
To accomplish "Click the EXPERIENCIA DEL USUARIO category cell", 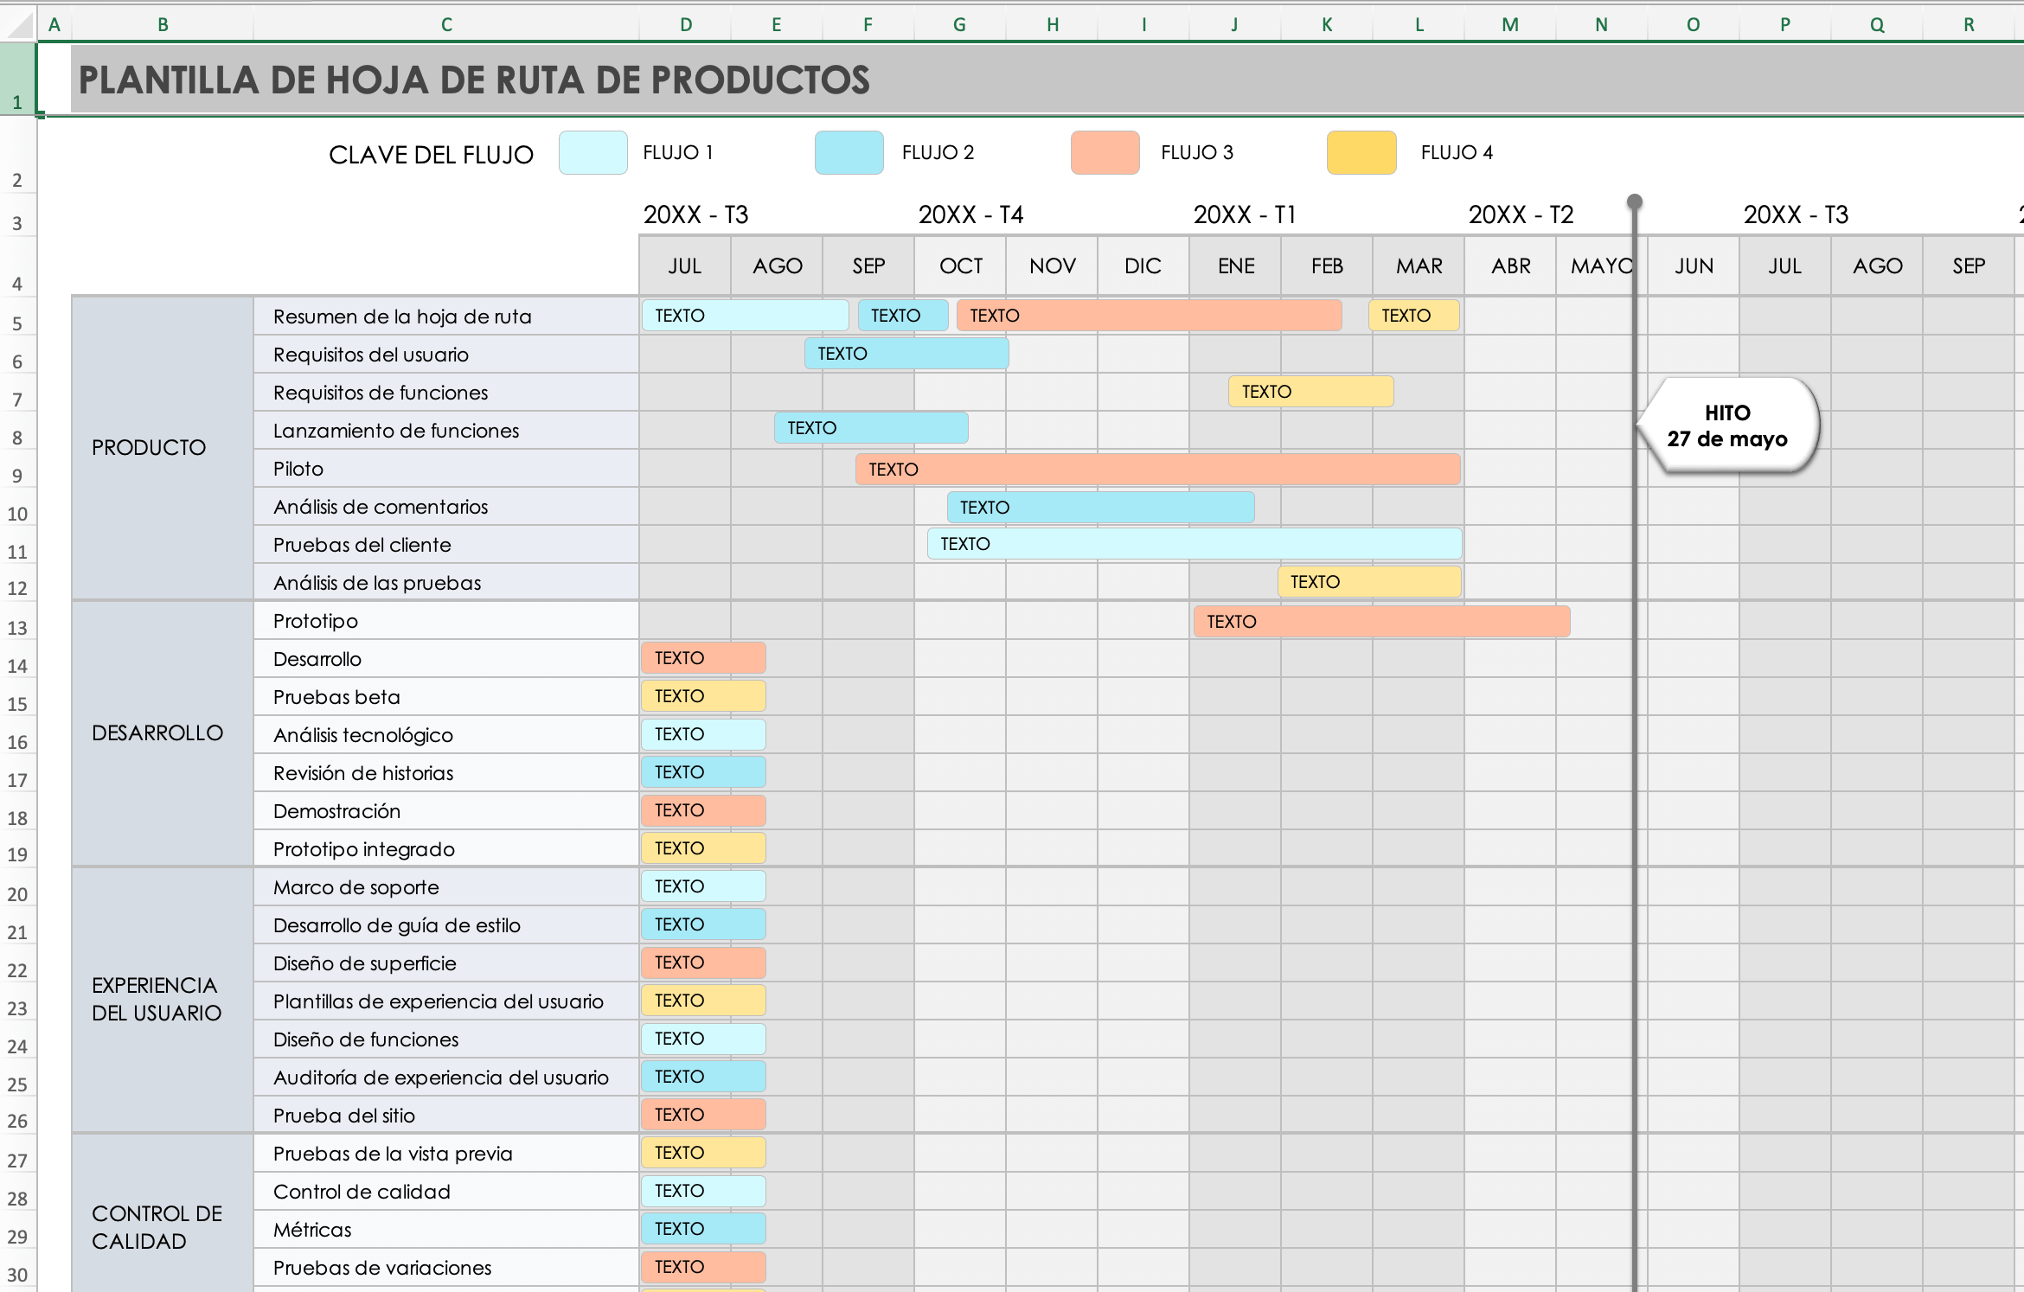I will pyautogui.click(x=163, y=1000).
